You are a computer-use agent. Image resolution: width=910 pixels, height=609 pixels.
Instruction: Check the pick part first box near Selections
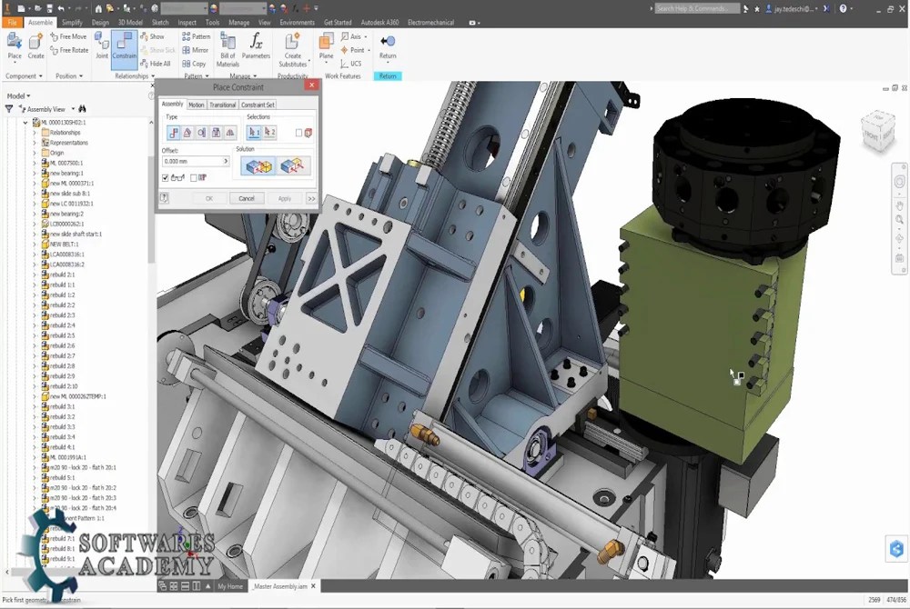[x=299, y=132]
